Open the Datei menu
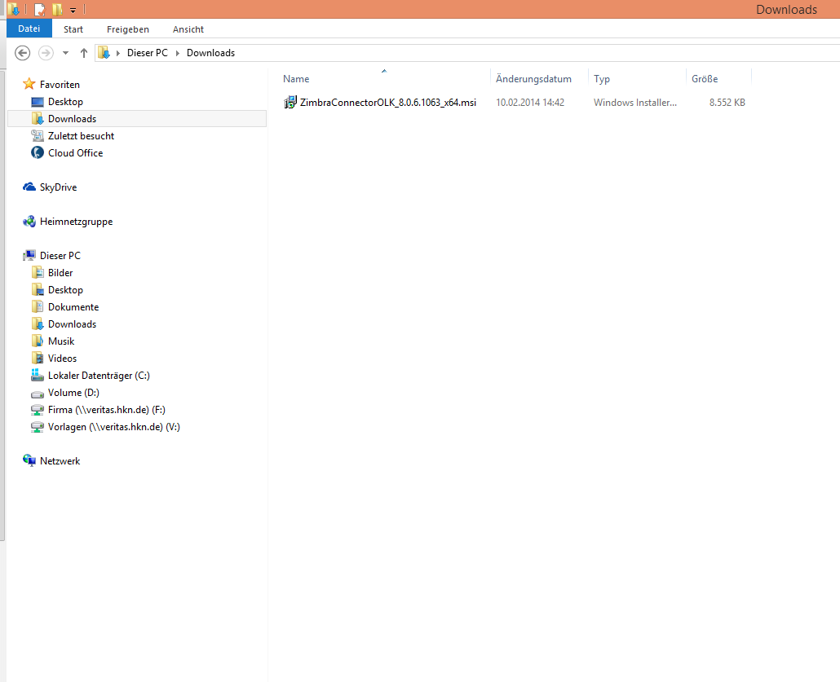840x682 pixels. (29, 29)
